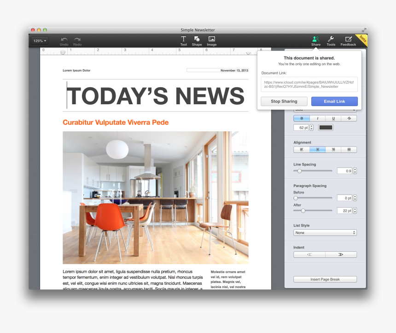Increase indent with right indent button
This screenshot has height=333, width=396.
[341, 254]
